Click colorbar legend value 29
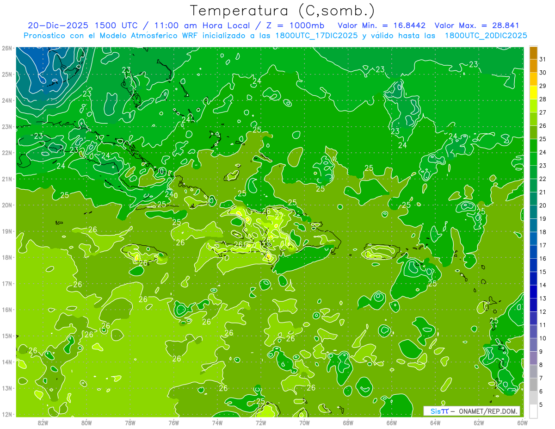This screenshot has height=429, width=555. pos(543,86)
